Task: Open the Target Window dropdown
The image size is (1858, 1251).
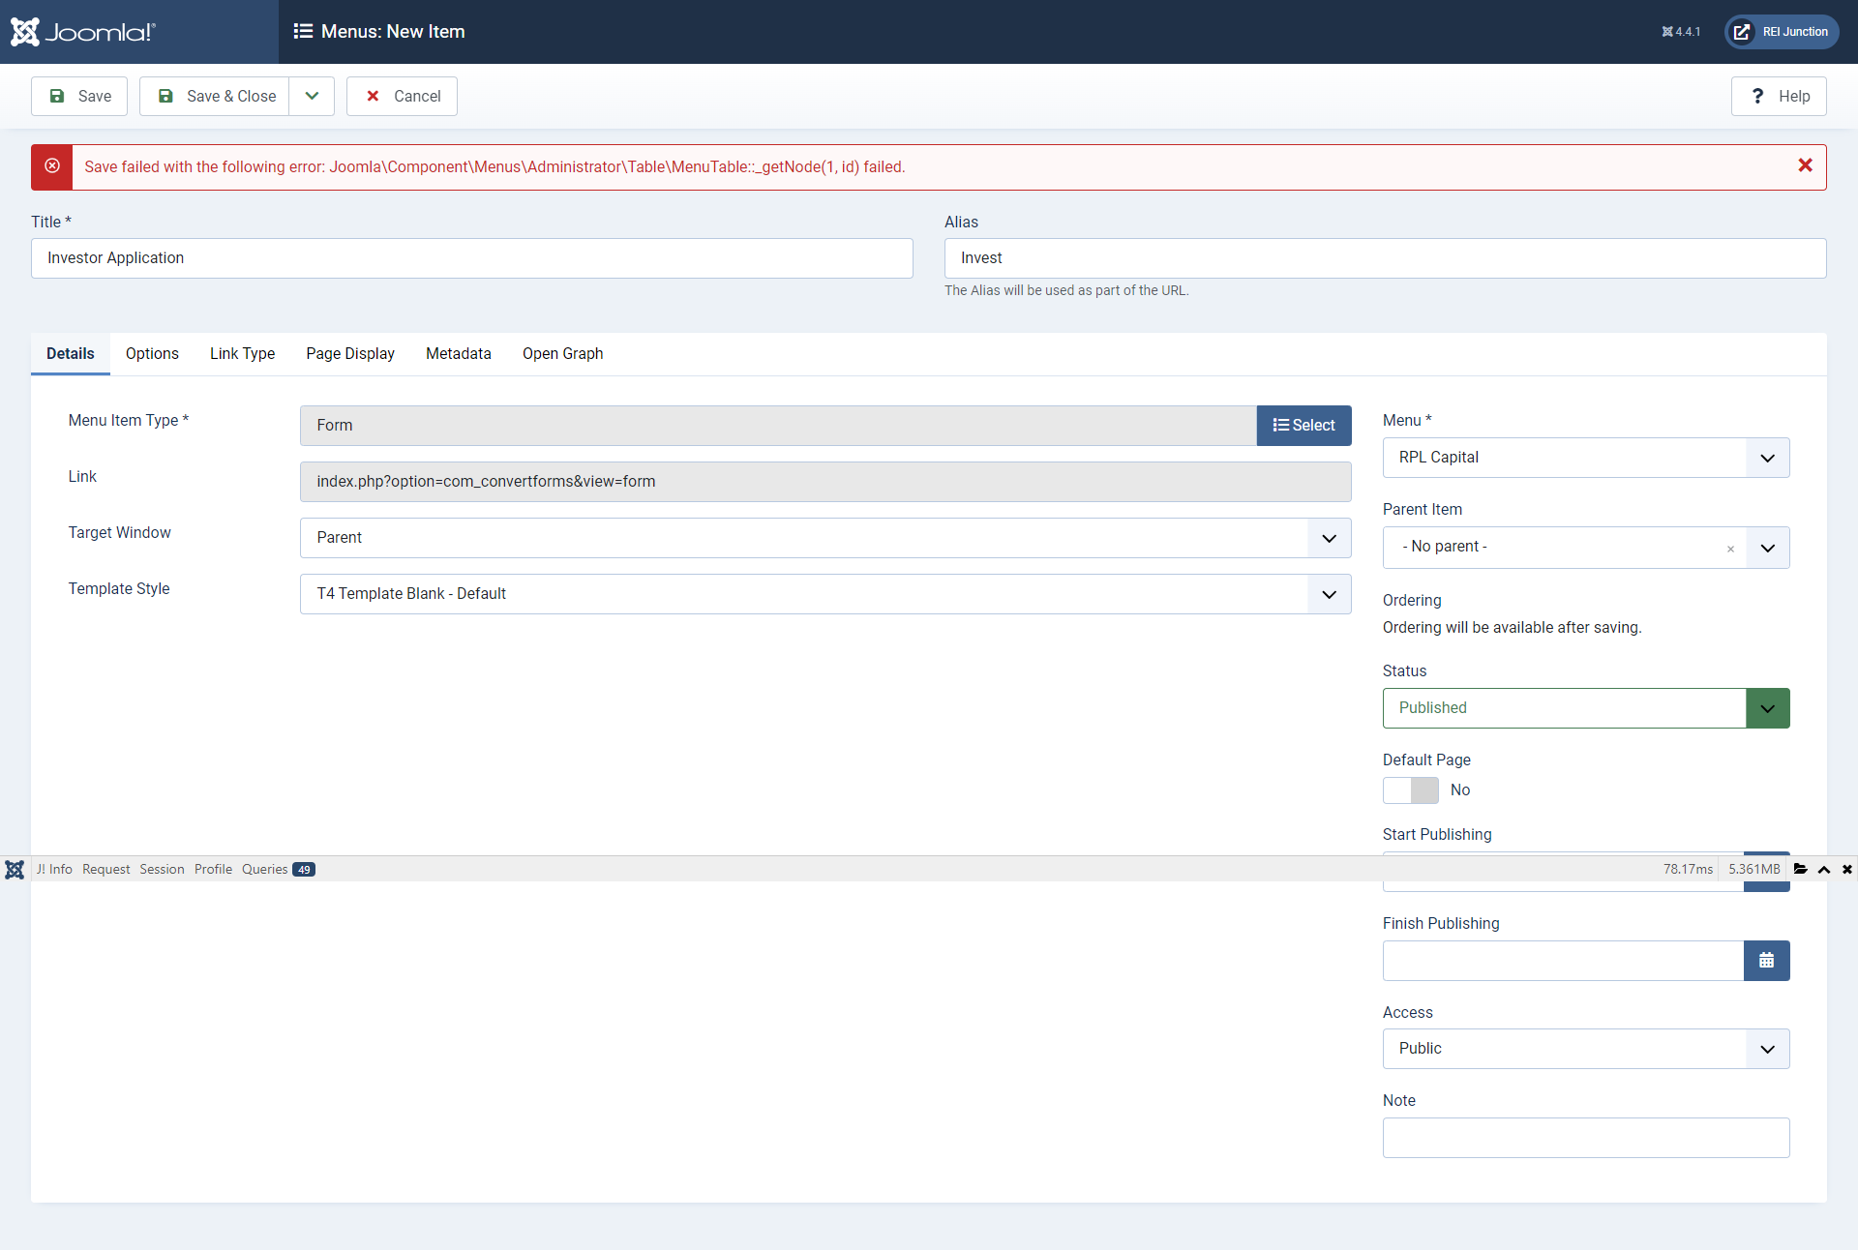Action: (x=824, y=538)
